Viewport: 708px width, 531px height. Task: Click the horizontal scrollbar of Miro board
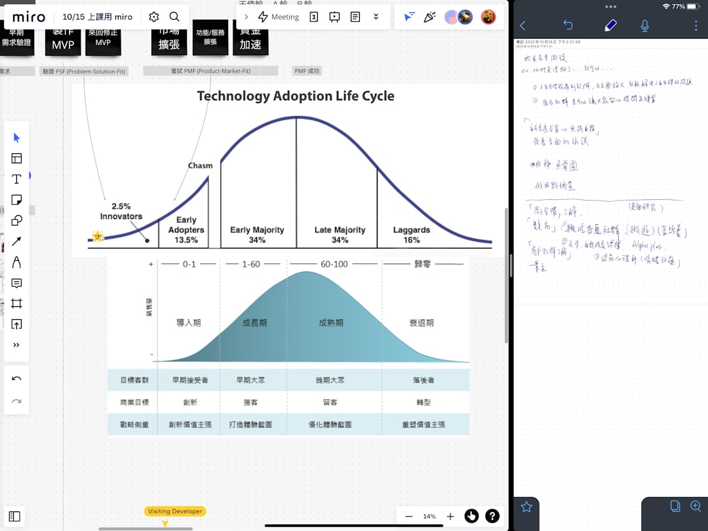146,528
